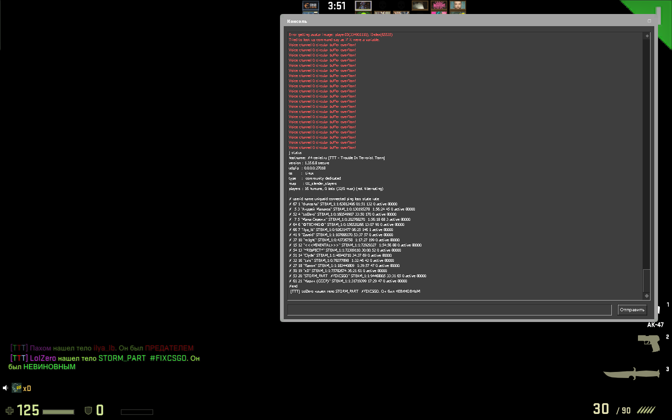This screenshot has height=420, width=672.
Task: Click the console scrollbar down arrow
Action: [647, 296]
